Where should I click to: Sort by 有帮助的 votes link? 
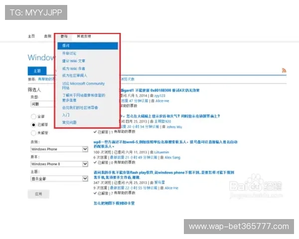point(46,79)
